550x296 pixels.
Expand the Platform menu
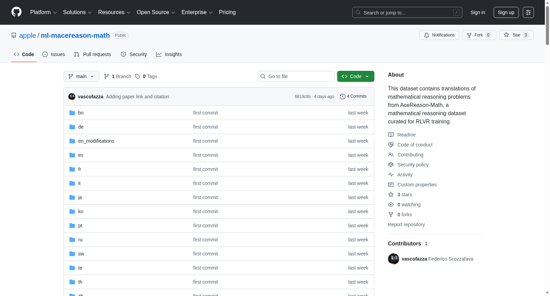click(x=44, y=12)
